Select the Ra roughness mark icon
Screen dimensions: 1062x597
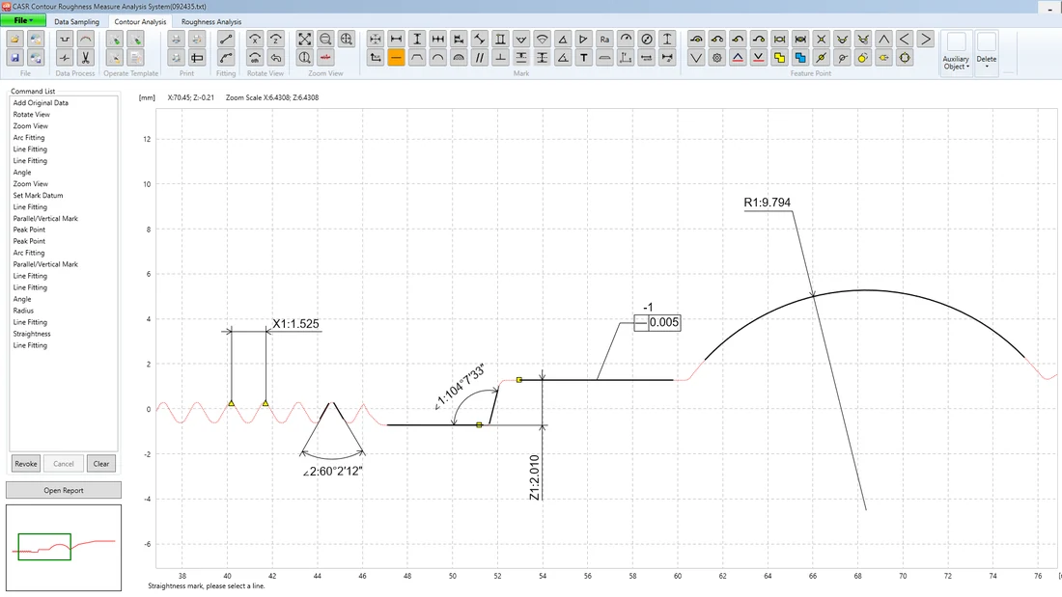(x=604, y=40)
